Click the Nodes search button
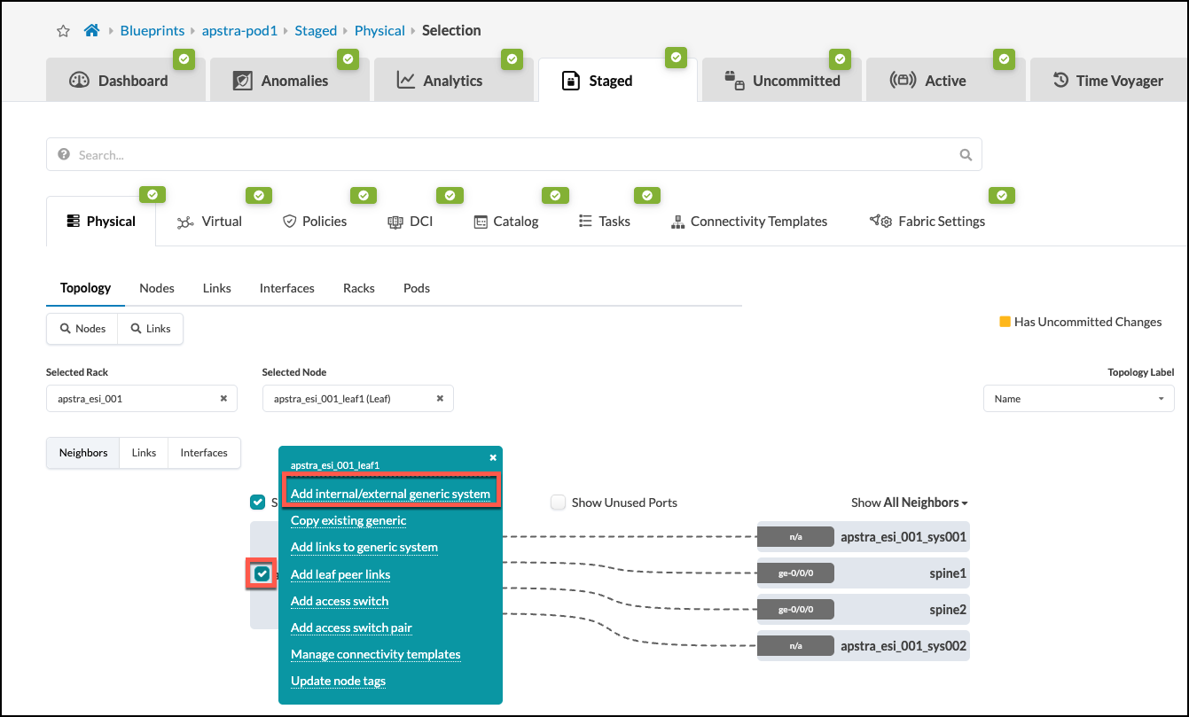Screen dimensions: 1189x717 [82, 329]
